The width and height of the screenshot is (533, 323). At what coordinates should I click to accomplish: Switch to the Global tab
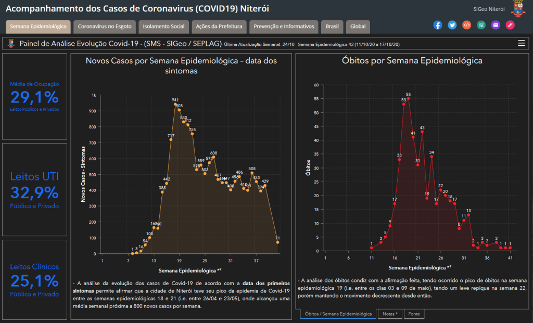tap(358, 27)
